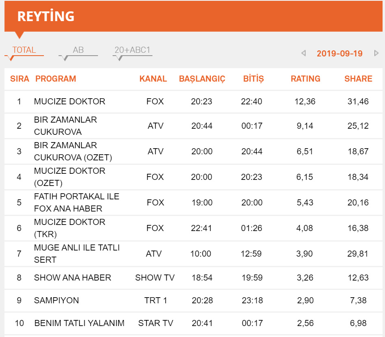
Task: Click the BİTİŞ column header
Action: pos(253,79)
